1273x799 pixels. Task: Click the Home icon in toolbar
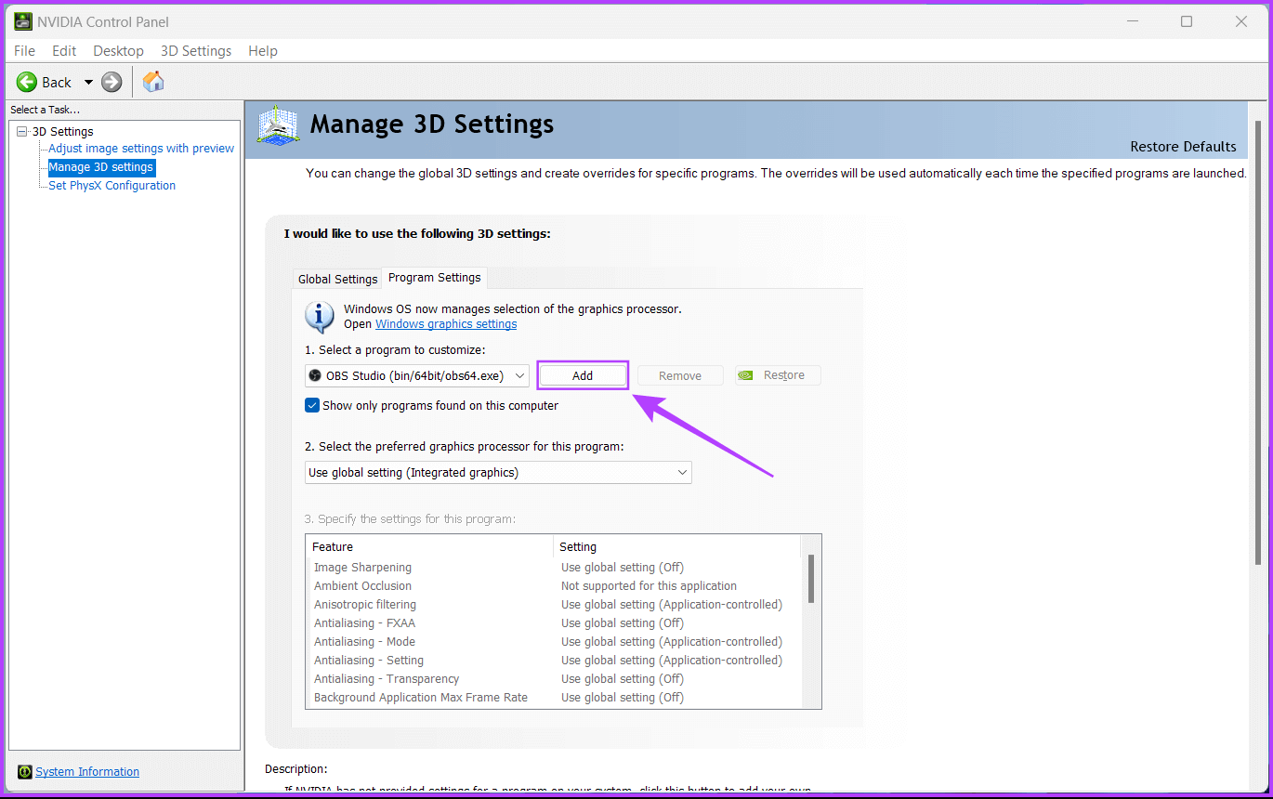point(153,82)
